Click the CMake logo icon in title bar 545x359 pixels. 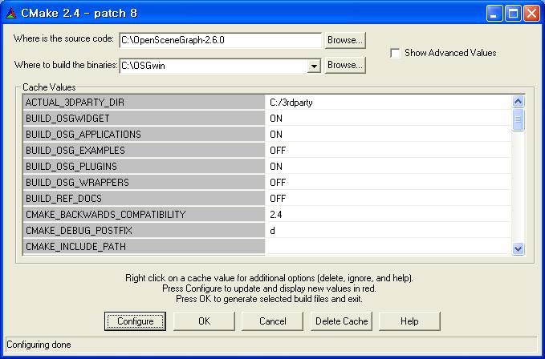coord(11,13)
